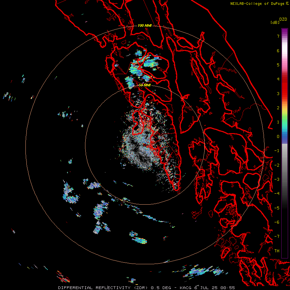Click the 1 value on the color scale
The height and width of the screenshot is (290, 290).
click(x=278, y=122)
